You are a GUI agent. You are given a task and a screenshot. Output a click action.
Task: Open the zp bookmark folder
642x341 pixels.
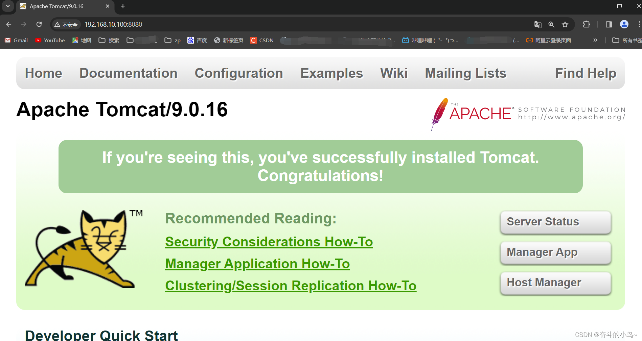click(173, 40)
